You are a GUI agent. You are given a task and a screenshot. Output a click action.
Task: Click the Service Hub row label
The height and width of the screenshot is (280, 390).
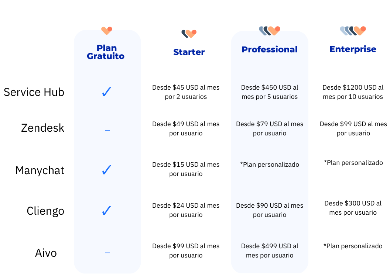pyautogui.click(x=34, y=92)
